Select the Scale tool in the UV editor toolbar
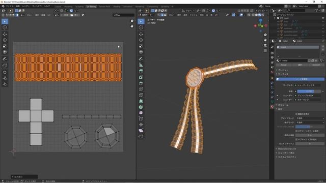 pyautogui.click(x=5, y=46)
